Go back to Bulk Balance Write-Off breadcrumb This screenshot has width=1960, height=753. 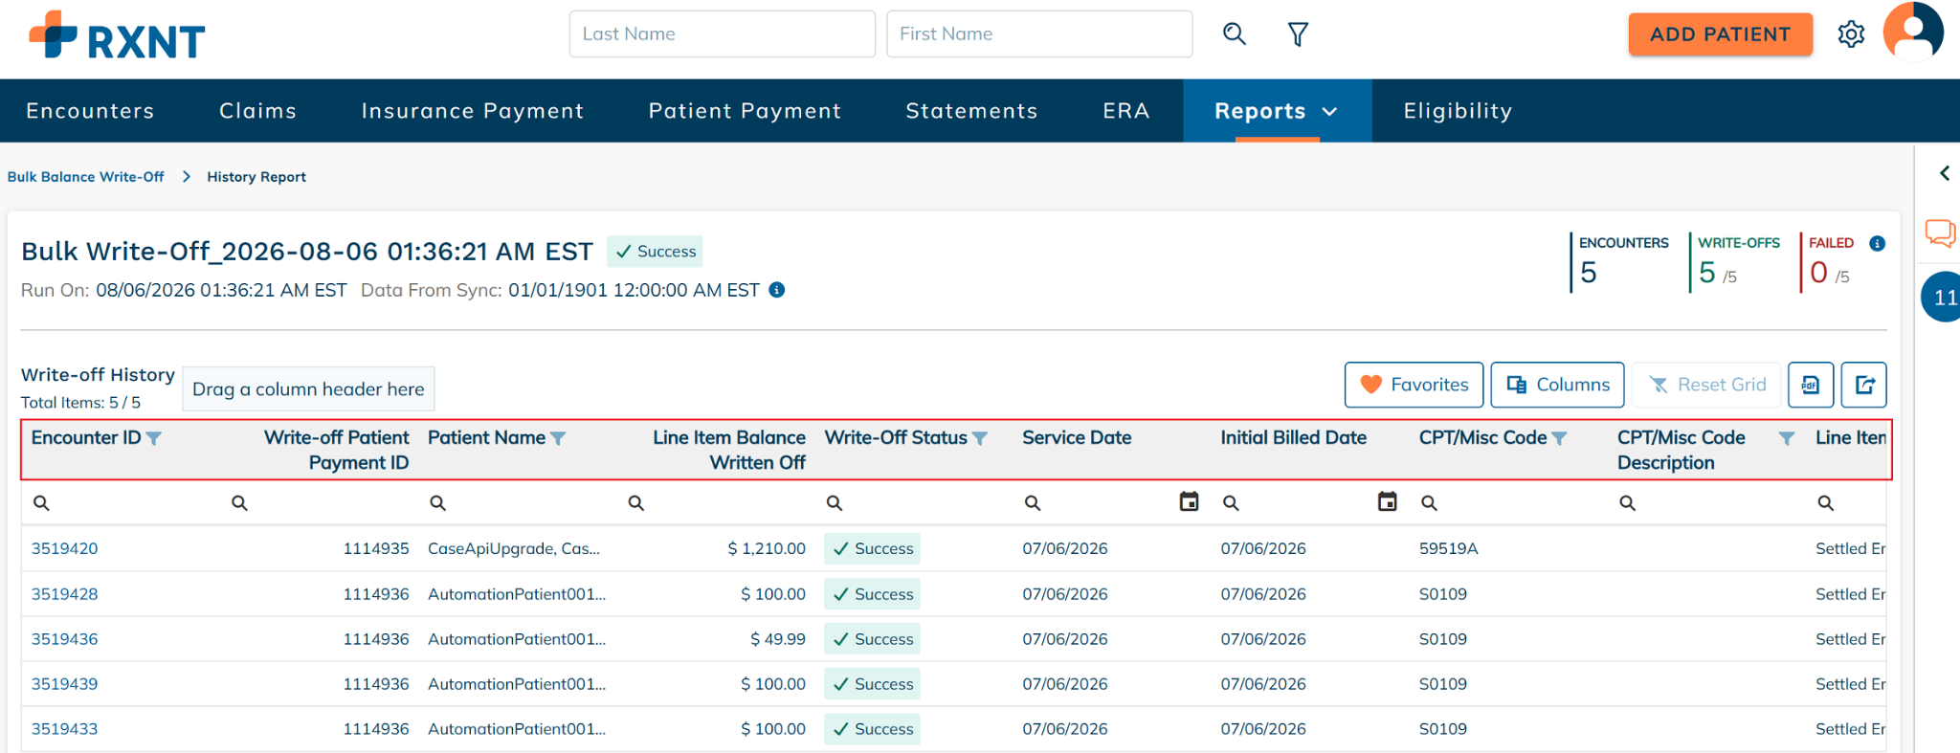pyautogui.click(x=85, y=177)
